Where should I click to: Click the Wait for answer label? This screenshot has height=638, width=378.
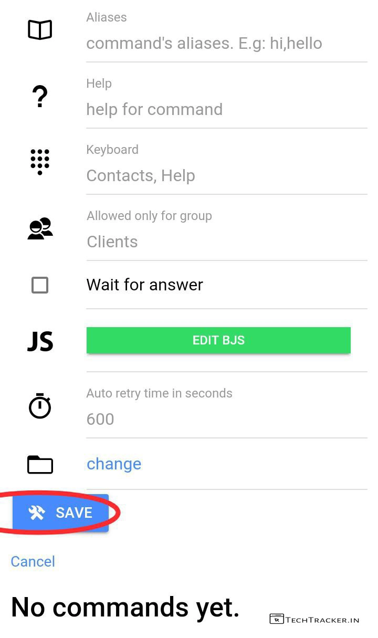pyautogui.click(x=144, y=285)
